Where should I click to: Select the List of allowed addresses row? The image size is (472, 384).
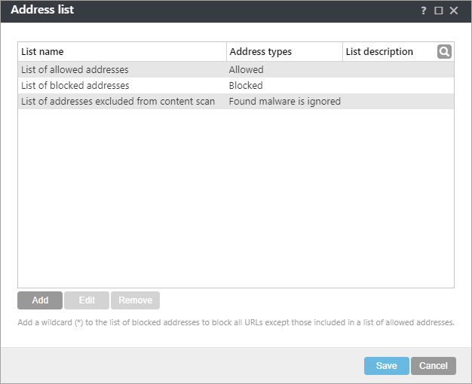pos(75,70)
